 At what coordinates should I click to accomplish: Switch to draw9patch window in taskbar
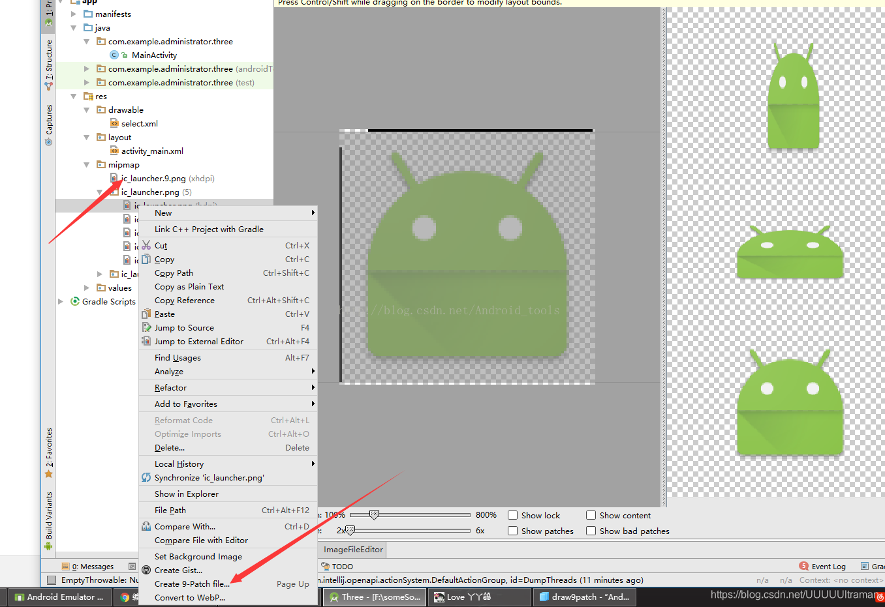(585, 597)
